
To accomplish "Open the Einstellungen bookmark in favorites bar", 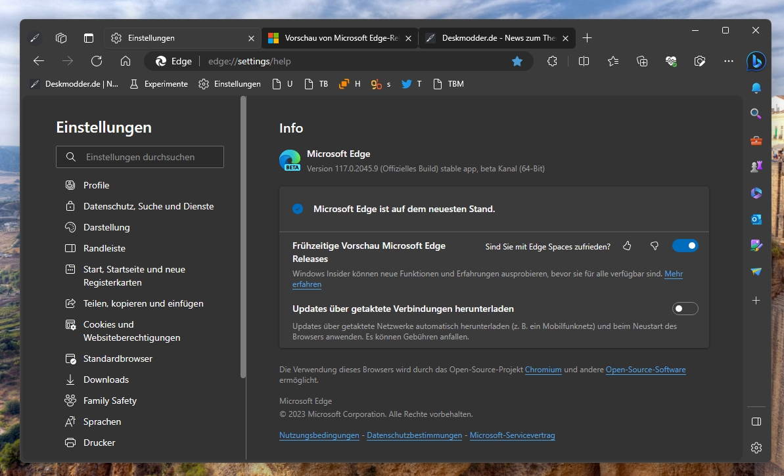I will (229, 84).
